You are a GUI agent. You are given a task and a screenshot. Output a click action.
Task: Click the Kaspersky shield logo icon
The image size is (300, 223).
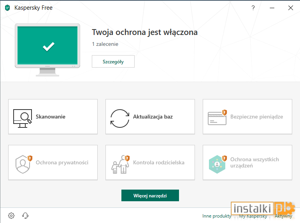point(7,8)
